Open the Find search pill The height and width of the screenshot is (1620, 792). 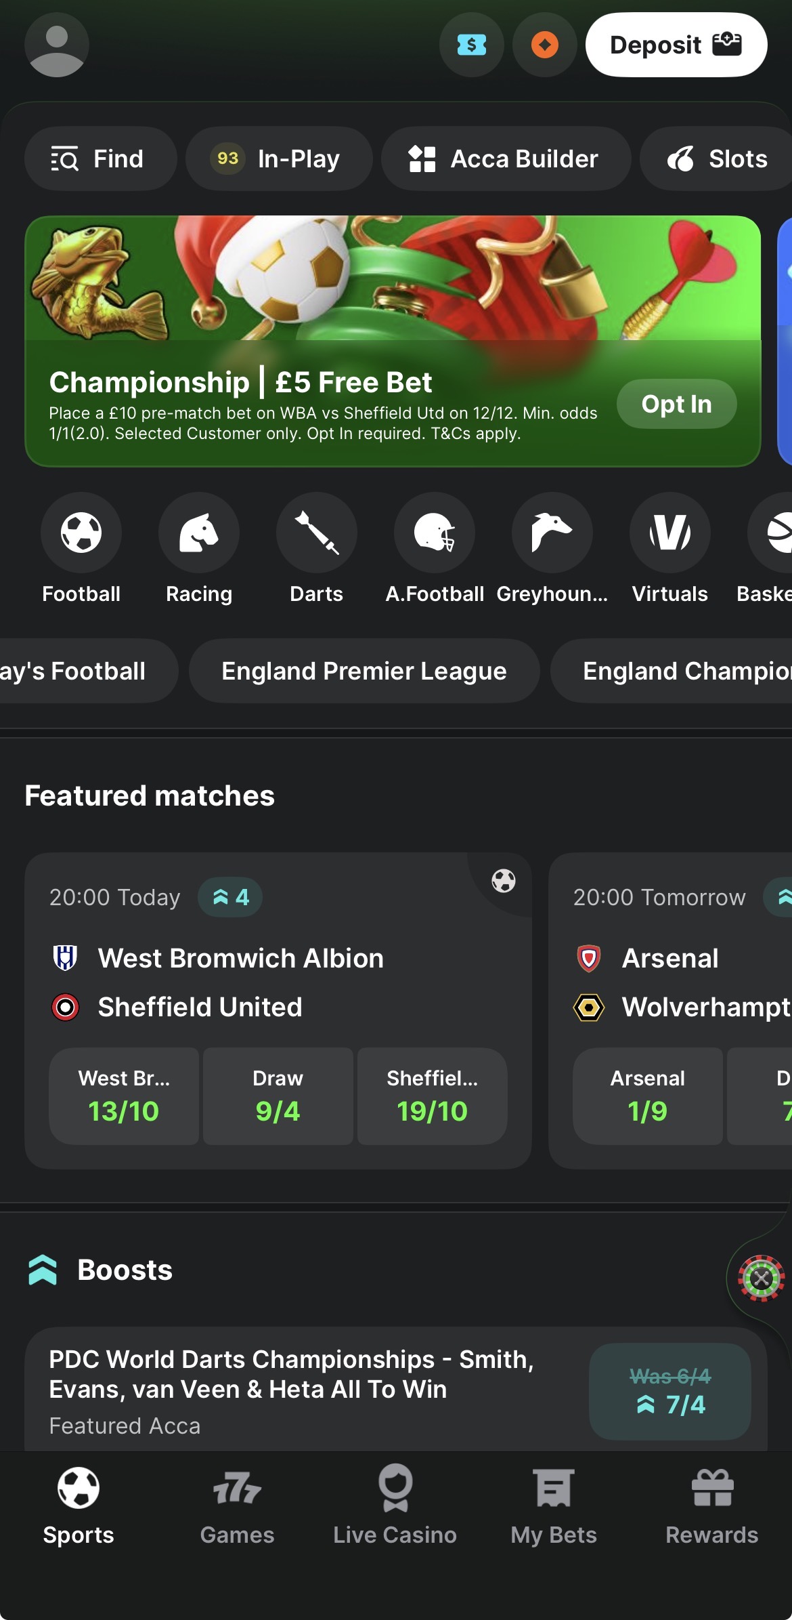100,159
